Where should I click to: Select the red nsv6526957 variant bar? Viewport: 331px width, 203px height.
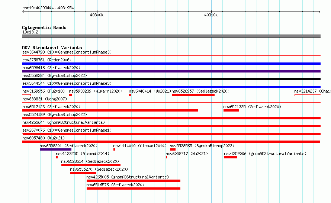pyautogui.click(x=193, y=95)
